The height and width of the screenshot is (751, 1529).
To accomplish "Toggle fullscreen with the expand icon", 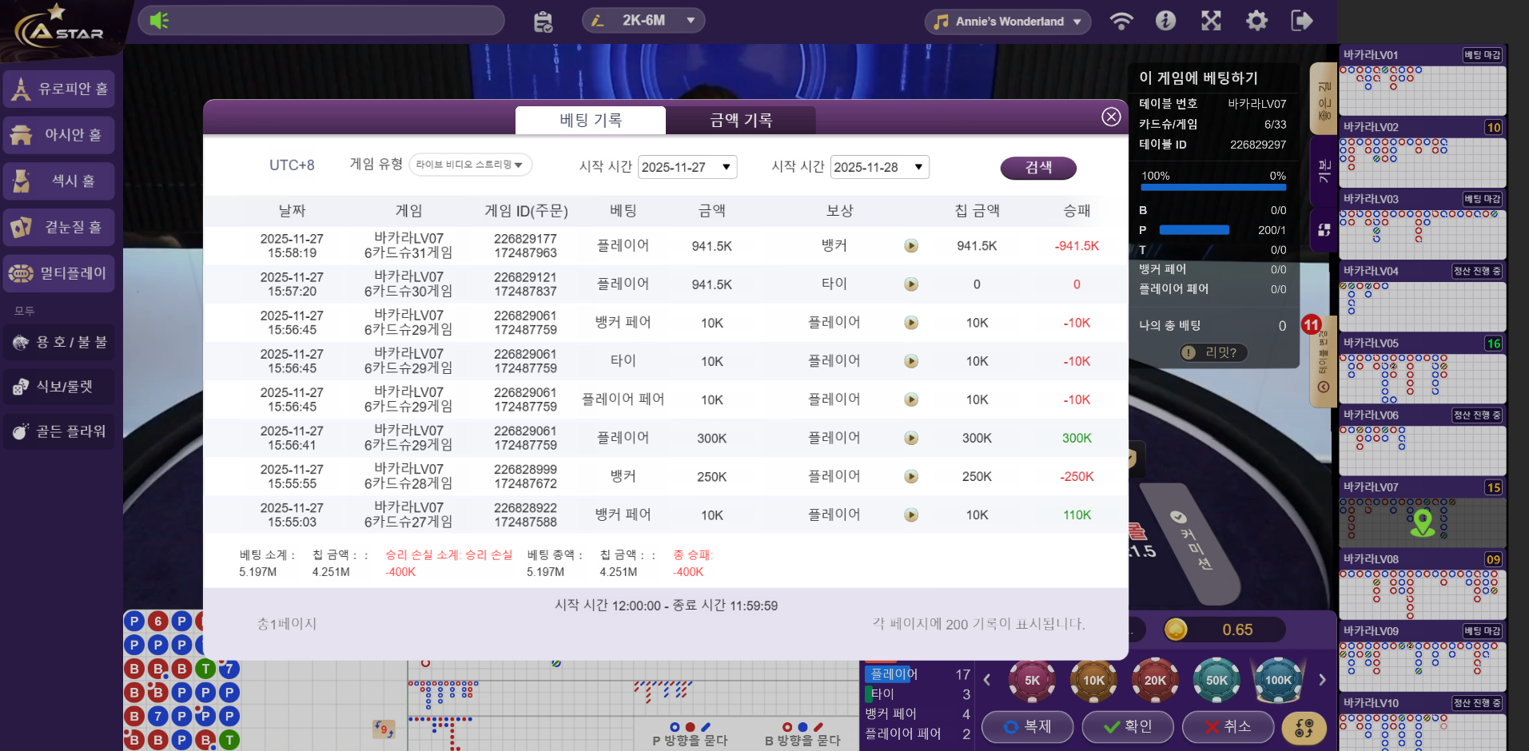I will (1211, 21).
